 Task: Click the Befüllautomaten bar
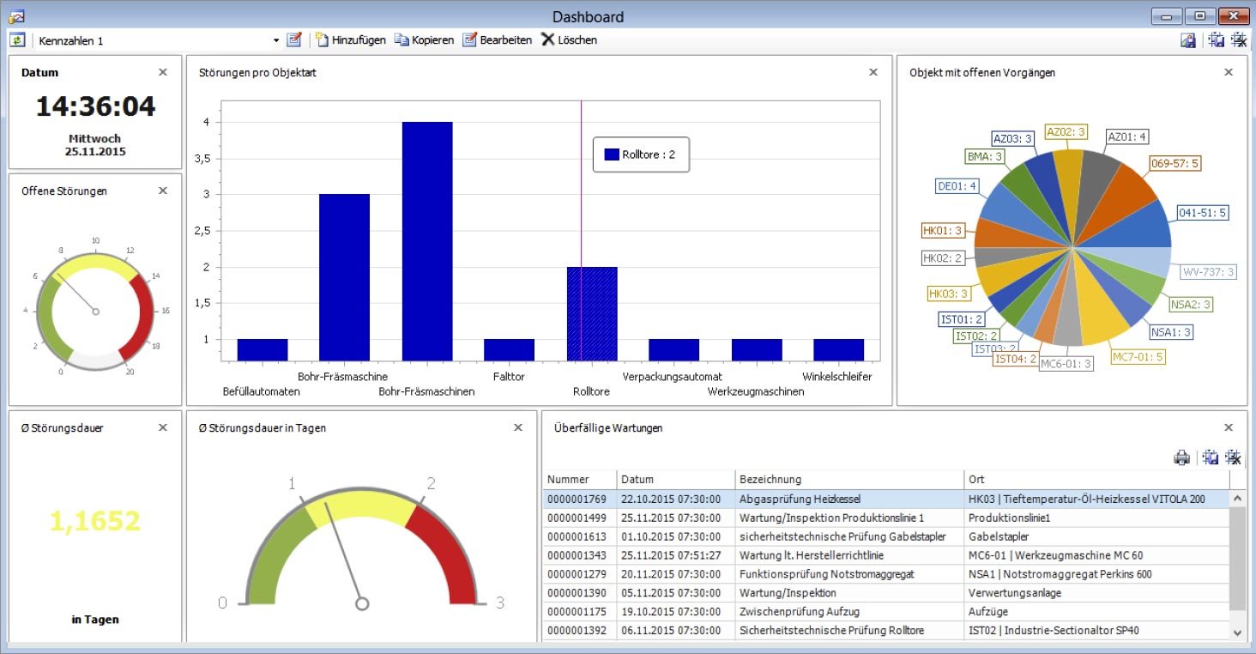coord(263,349)
